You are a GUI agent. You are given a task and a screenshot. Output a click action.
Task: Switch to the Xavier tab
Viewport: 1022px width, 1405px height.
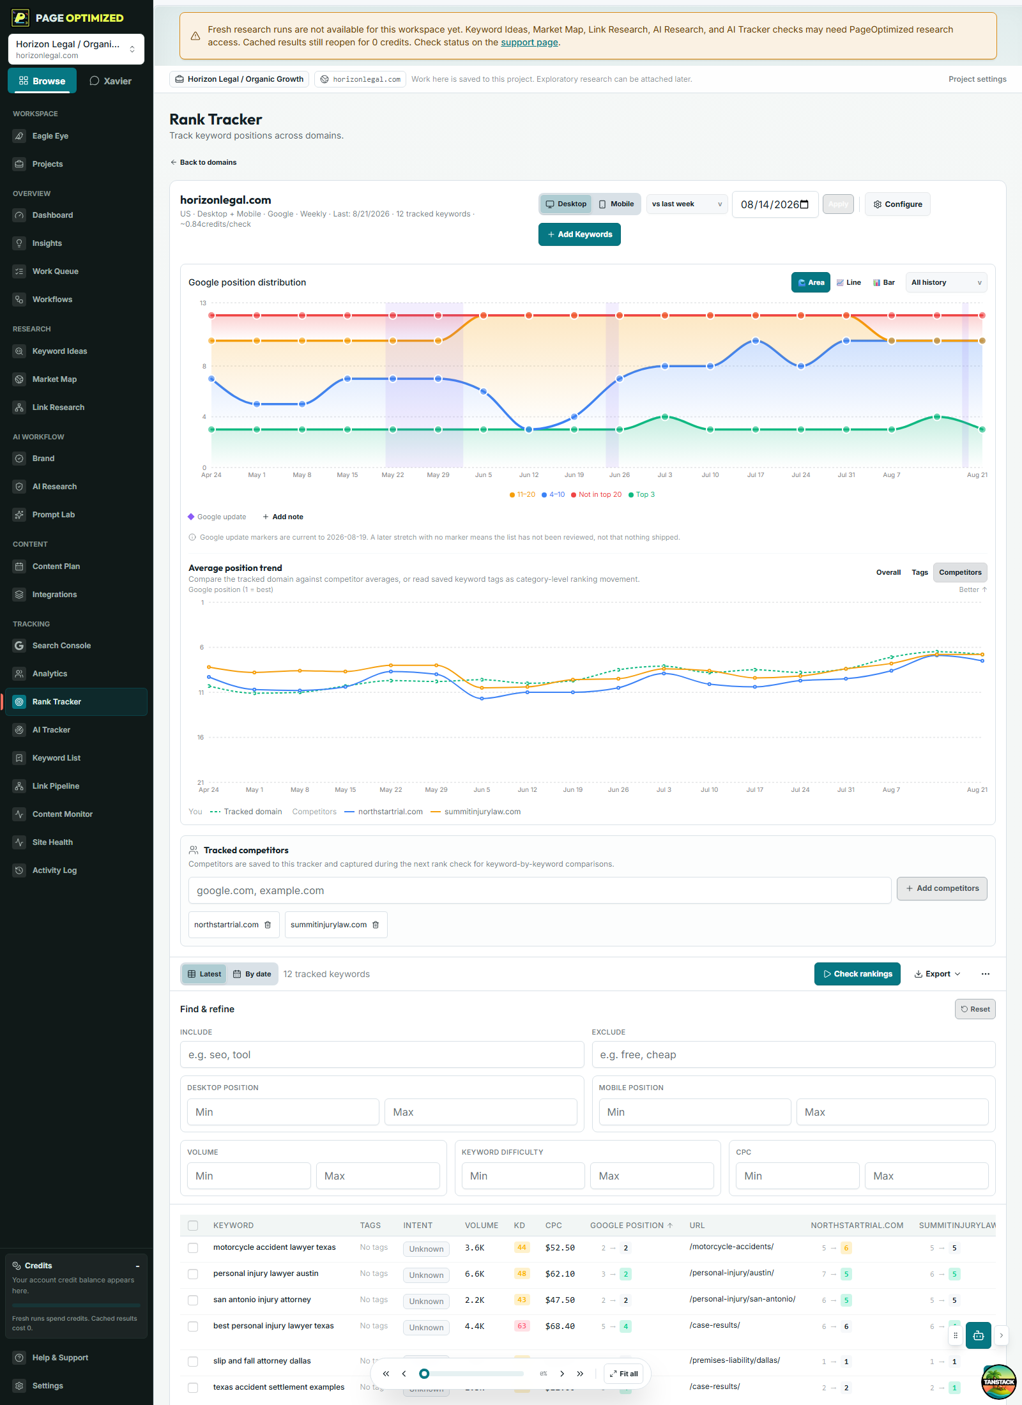[x=111, y=81]
